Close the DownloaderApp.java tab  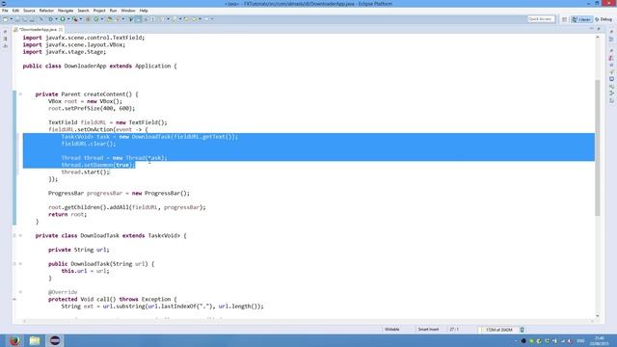[x=61, y=30]
